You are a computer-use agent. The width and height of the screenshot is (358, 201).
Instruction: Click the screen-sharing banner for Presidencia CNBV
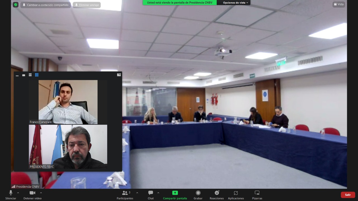click(x=180, y=3)
